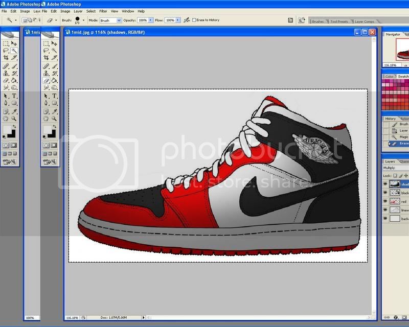Viewport: 409px width, 327px height.
Task: Enable the Erase to History checkbox
Action: point(194,20)
